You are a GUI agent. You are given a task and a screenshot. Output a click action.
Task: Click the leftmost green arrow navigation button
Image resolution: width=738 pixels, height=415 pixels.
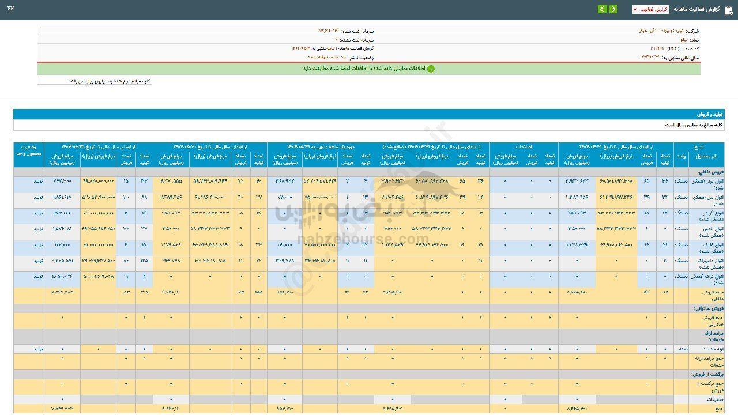point(603,9)
